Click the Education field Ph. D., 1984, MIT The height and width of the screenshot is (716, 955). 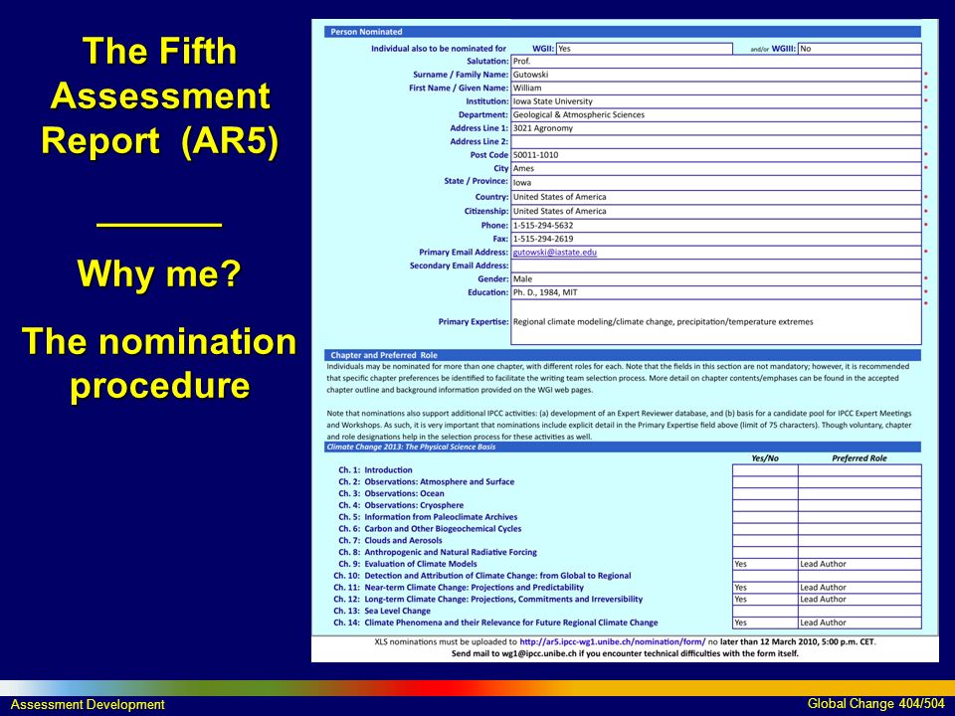pyautogui.click(x=715, y=292)
